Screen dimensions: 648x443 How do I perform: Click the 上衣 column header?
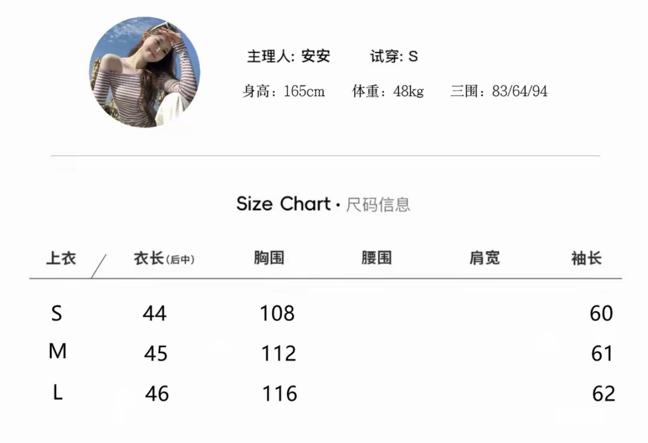(x=61, y=258)
